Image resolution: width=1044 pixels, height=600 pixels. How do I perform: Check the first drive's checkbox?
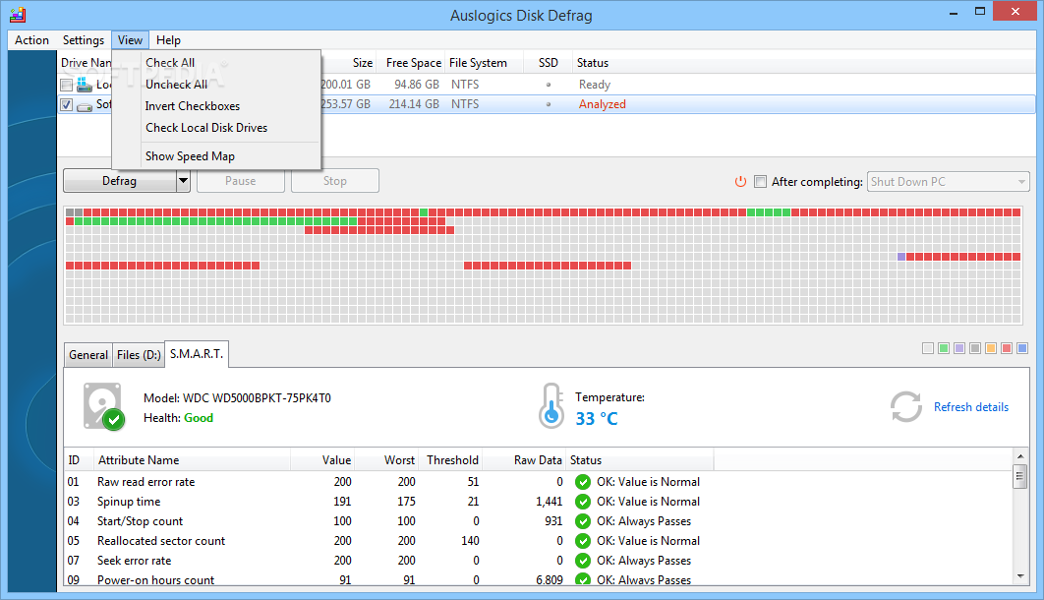coord(66,85)
